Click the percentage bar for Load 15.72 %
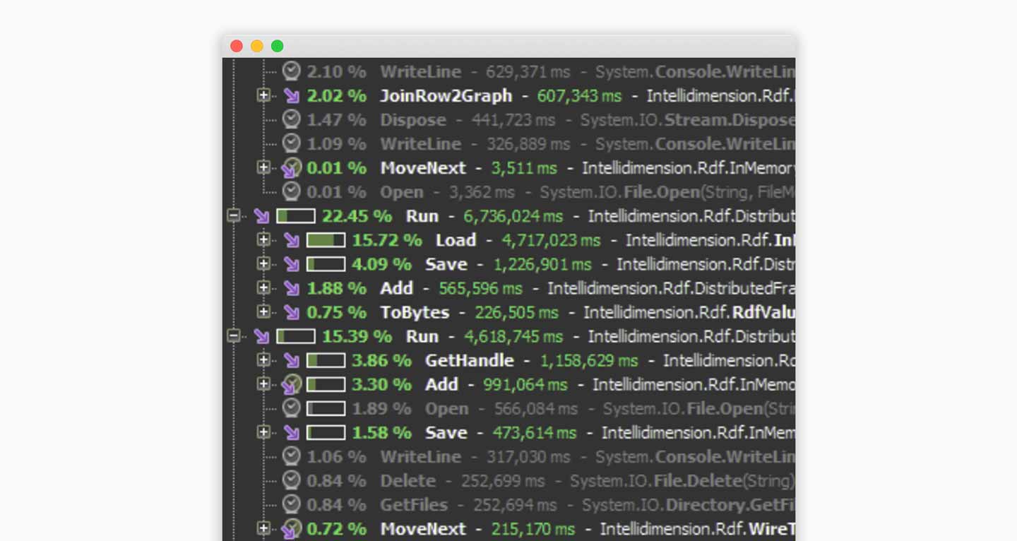1017x541 pixels. (326, 240)
